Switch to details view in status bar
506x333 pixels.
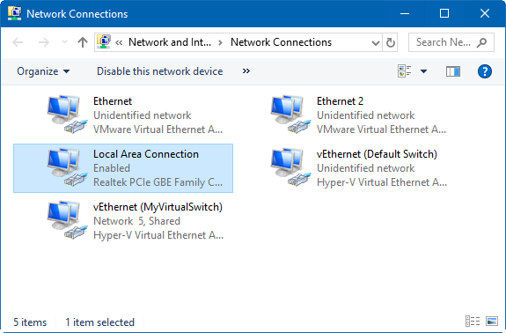pyautogui.click(x=473, y=322)
